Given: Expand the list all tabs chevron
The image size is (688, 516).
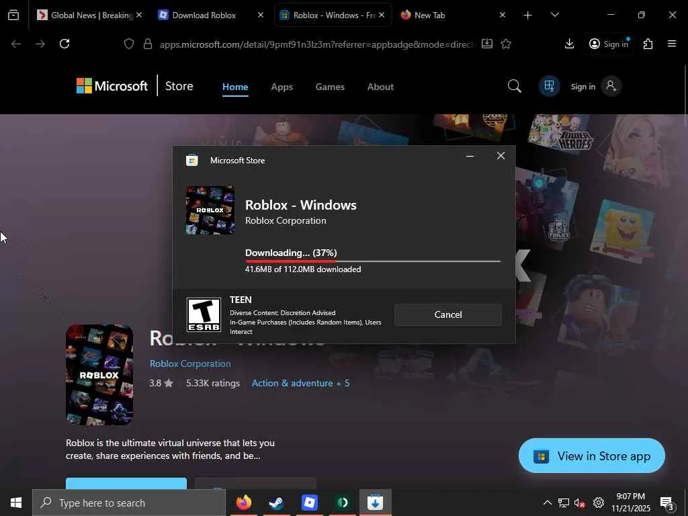Looking at the screenshot, I should pos(554,15).
